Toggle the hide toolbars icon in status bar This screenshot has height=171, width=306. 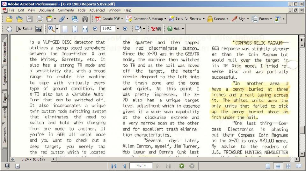tap(18, 166)
